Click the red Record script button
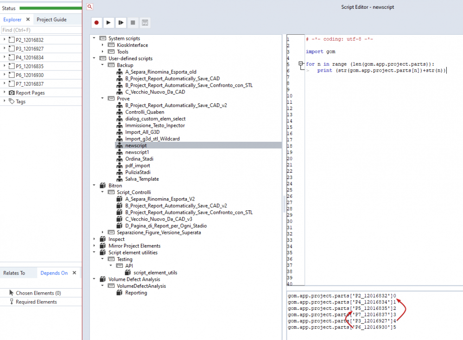 [x=96, y=22]
